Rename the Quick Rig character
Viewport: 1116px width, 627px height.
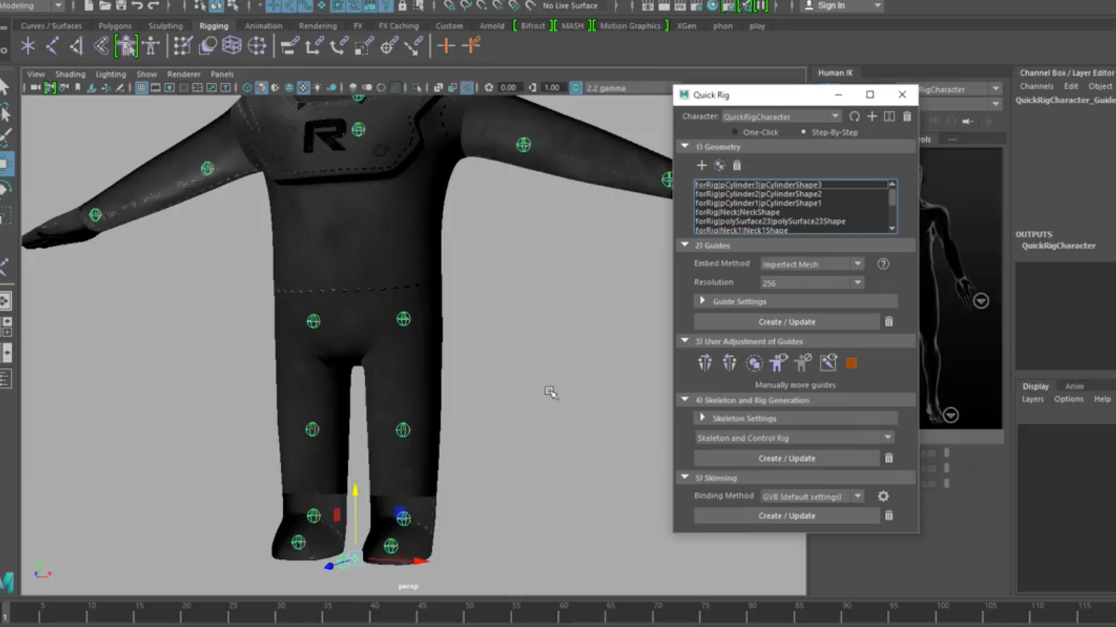[x=889, y=116]
